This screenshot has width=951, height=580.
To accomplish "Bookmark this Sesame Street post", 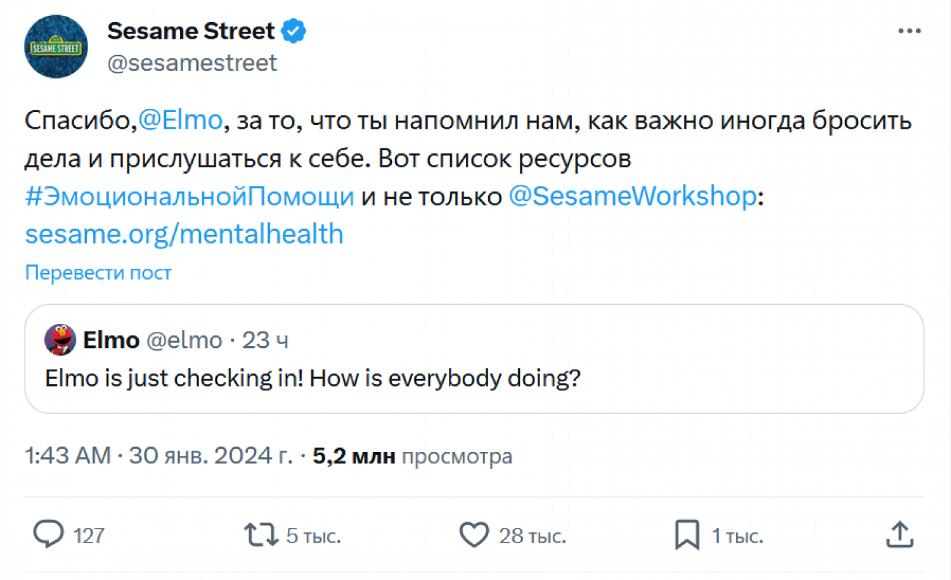I will pyautogui.click(x=687, y=534).
